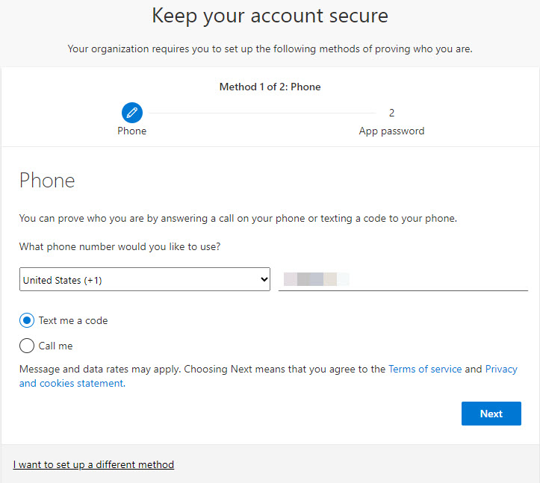This screenshot has width=540, height=483.
Task: Click the country dropdown arrow
Action: click(262, 280)
